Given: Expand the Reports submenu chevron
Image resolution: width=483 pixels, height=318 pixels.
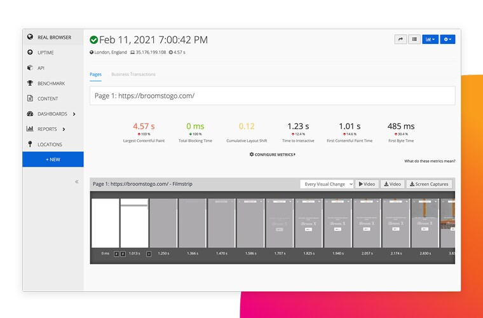Looking at the screenshot, I should [64, 129].
